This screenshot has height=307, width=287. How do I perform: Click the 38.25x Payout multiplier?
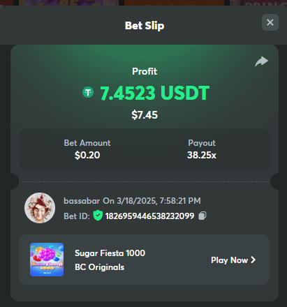click(x=202, y=155)
